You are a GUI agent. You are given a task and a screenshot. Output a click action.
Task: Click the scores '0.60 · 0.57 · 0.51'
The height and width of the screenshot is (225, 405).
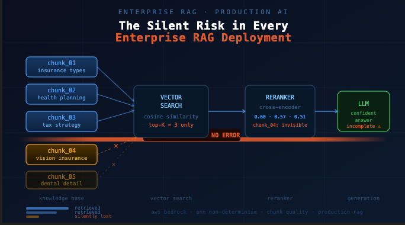[280, 117]
